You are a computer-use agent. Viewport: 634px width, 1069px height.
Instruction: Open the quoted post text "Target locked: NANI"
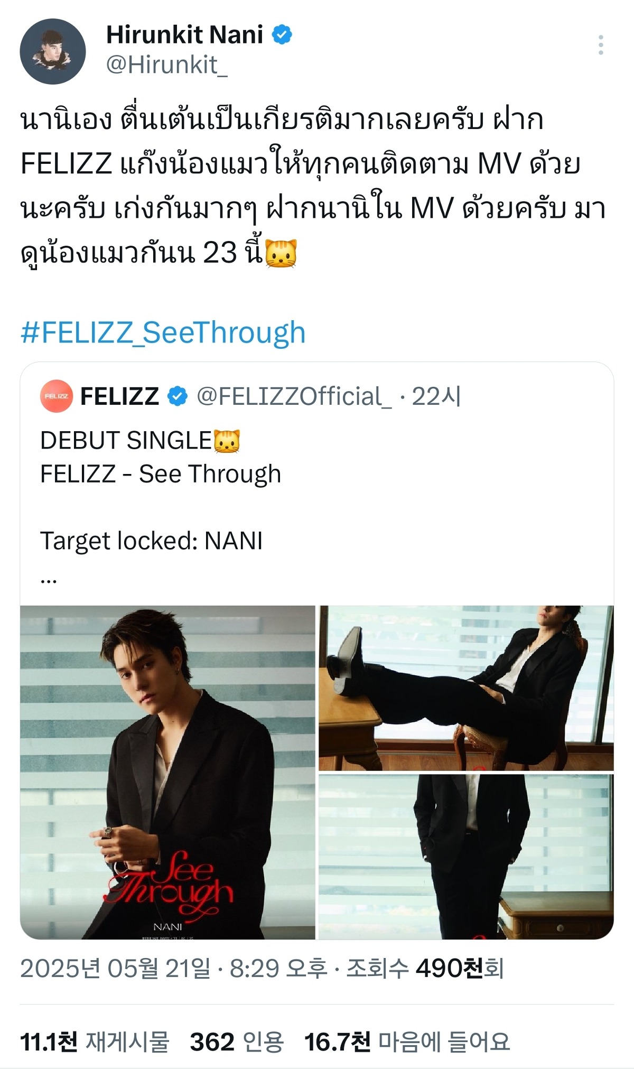tap(151, 541)
